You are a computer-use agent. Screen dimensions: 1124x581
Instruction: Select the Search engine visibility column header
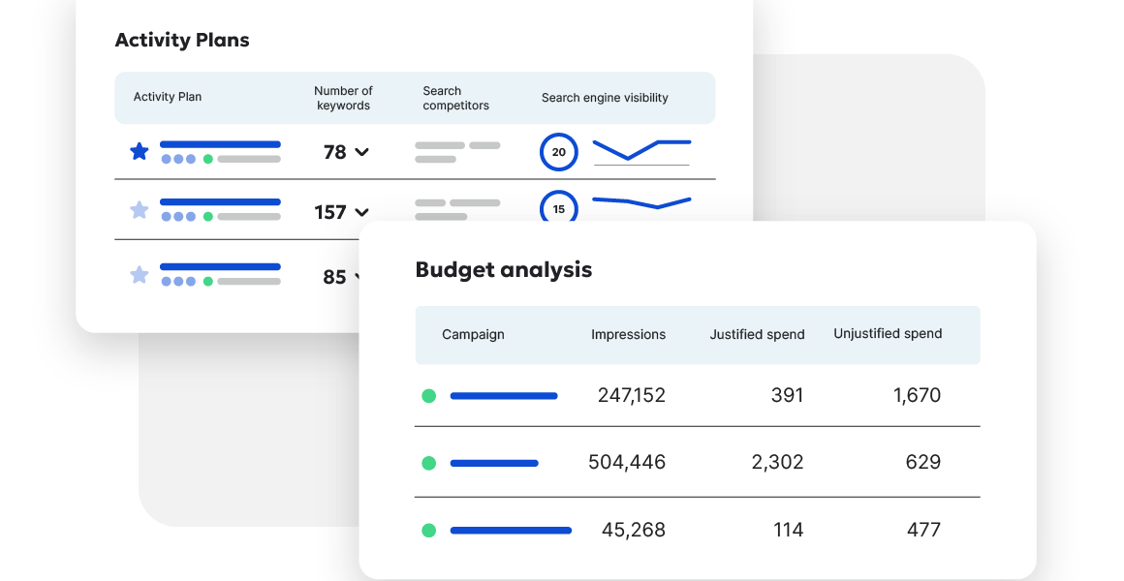pyautogui.click(x=605, y=98)
